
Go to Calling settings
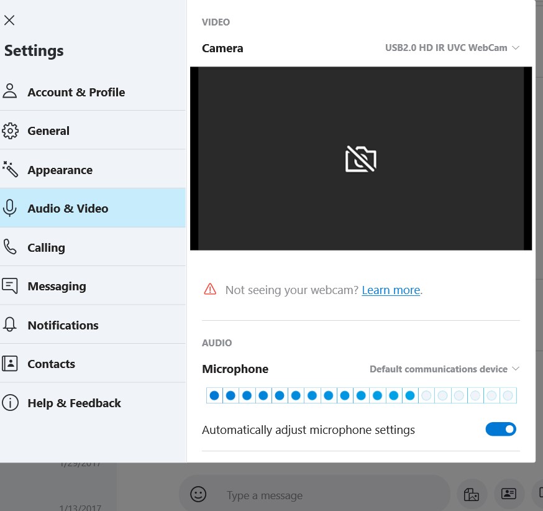coord(93,247)
